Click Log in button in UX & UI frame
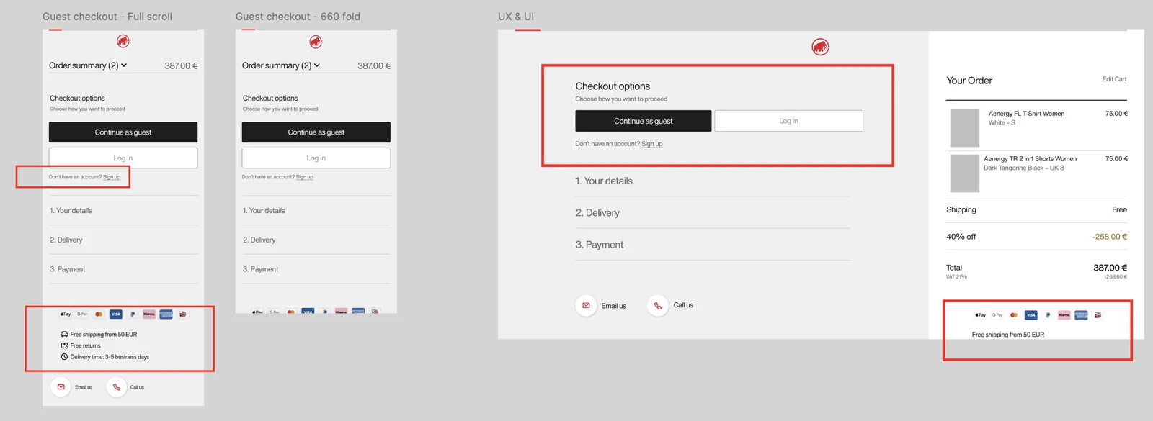The image size is (1153, 421). coord(789,121)
